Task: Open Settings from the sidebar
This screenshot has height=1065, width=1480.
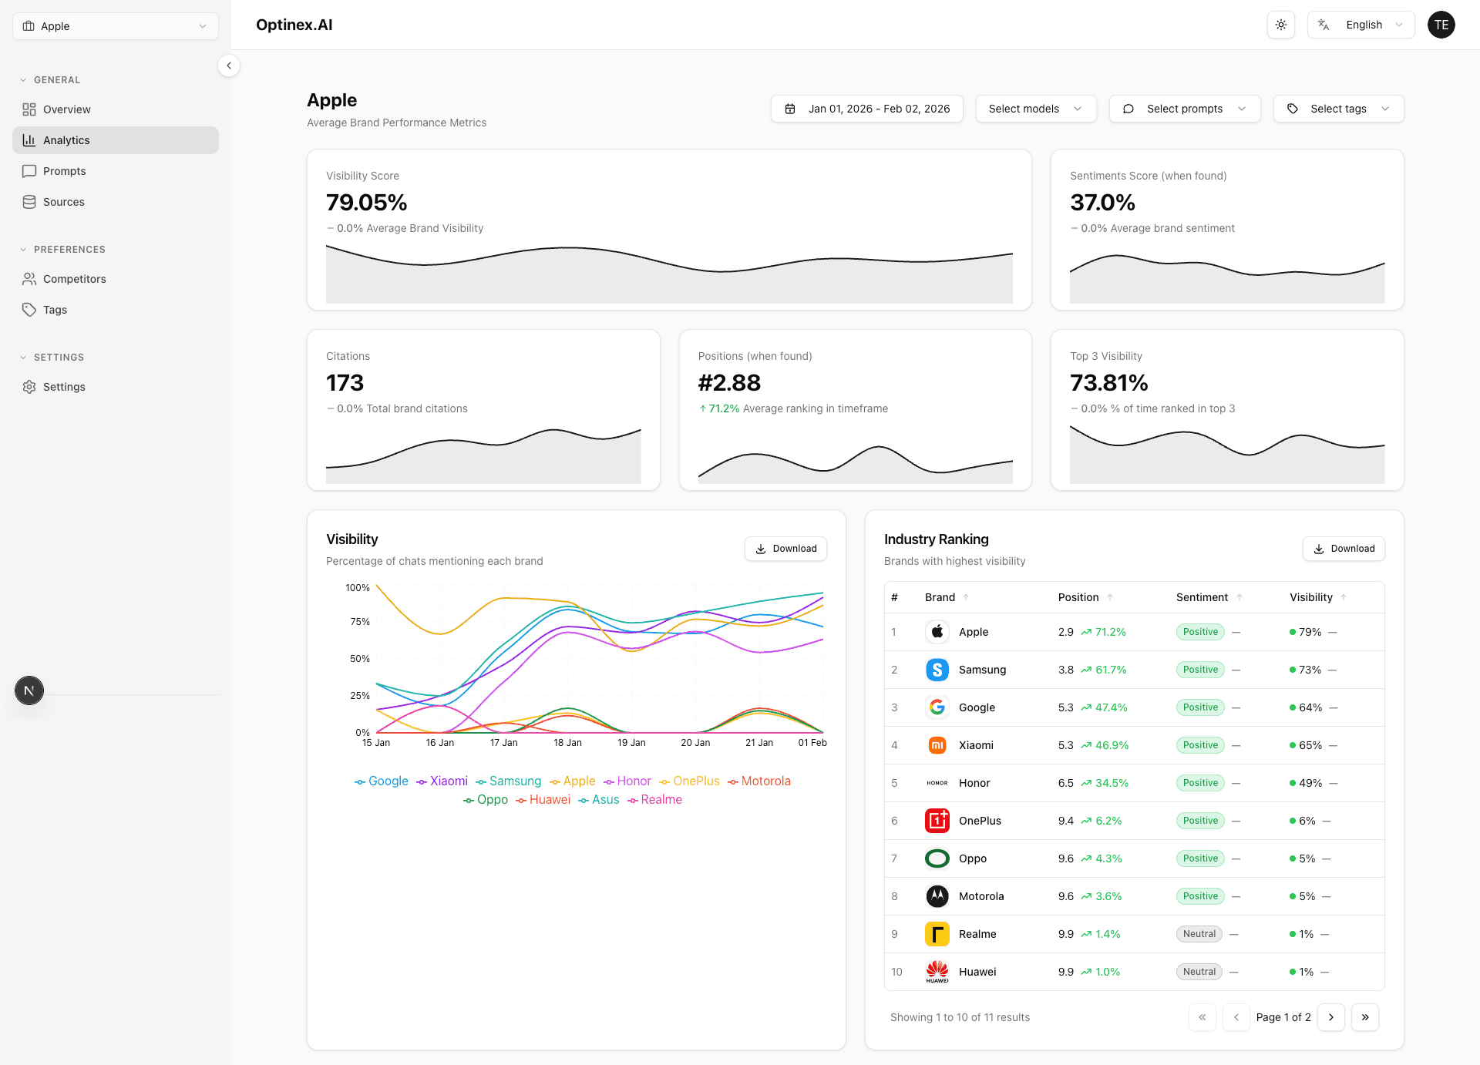Action: [x=63, y=386]
